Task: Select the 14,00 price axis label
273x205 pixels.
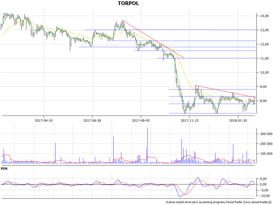Action: 264,16
